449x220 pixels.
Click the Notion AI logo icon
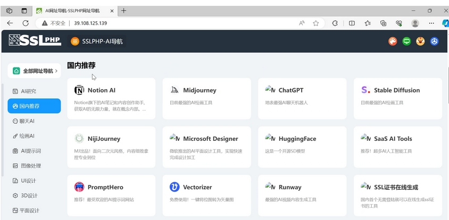79,90
